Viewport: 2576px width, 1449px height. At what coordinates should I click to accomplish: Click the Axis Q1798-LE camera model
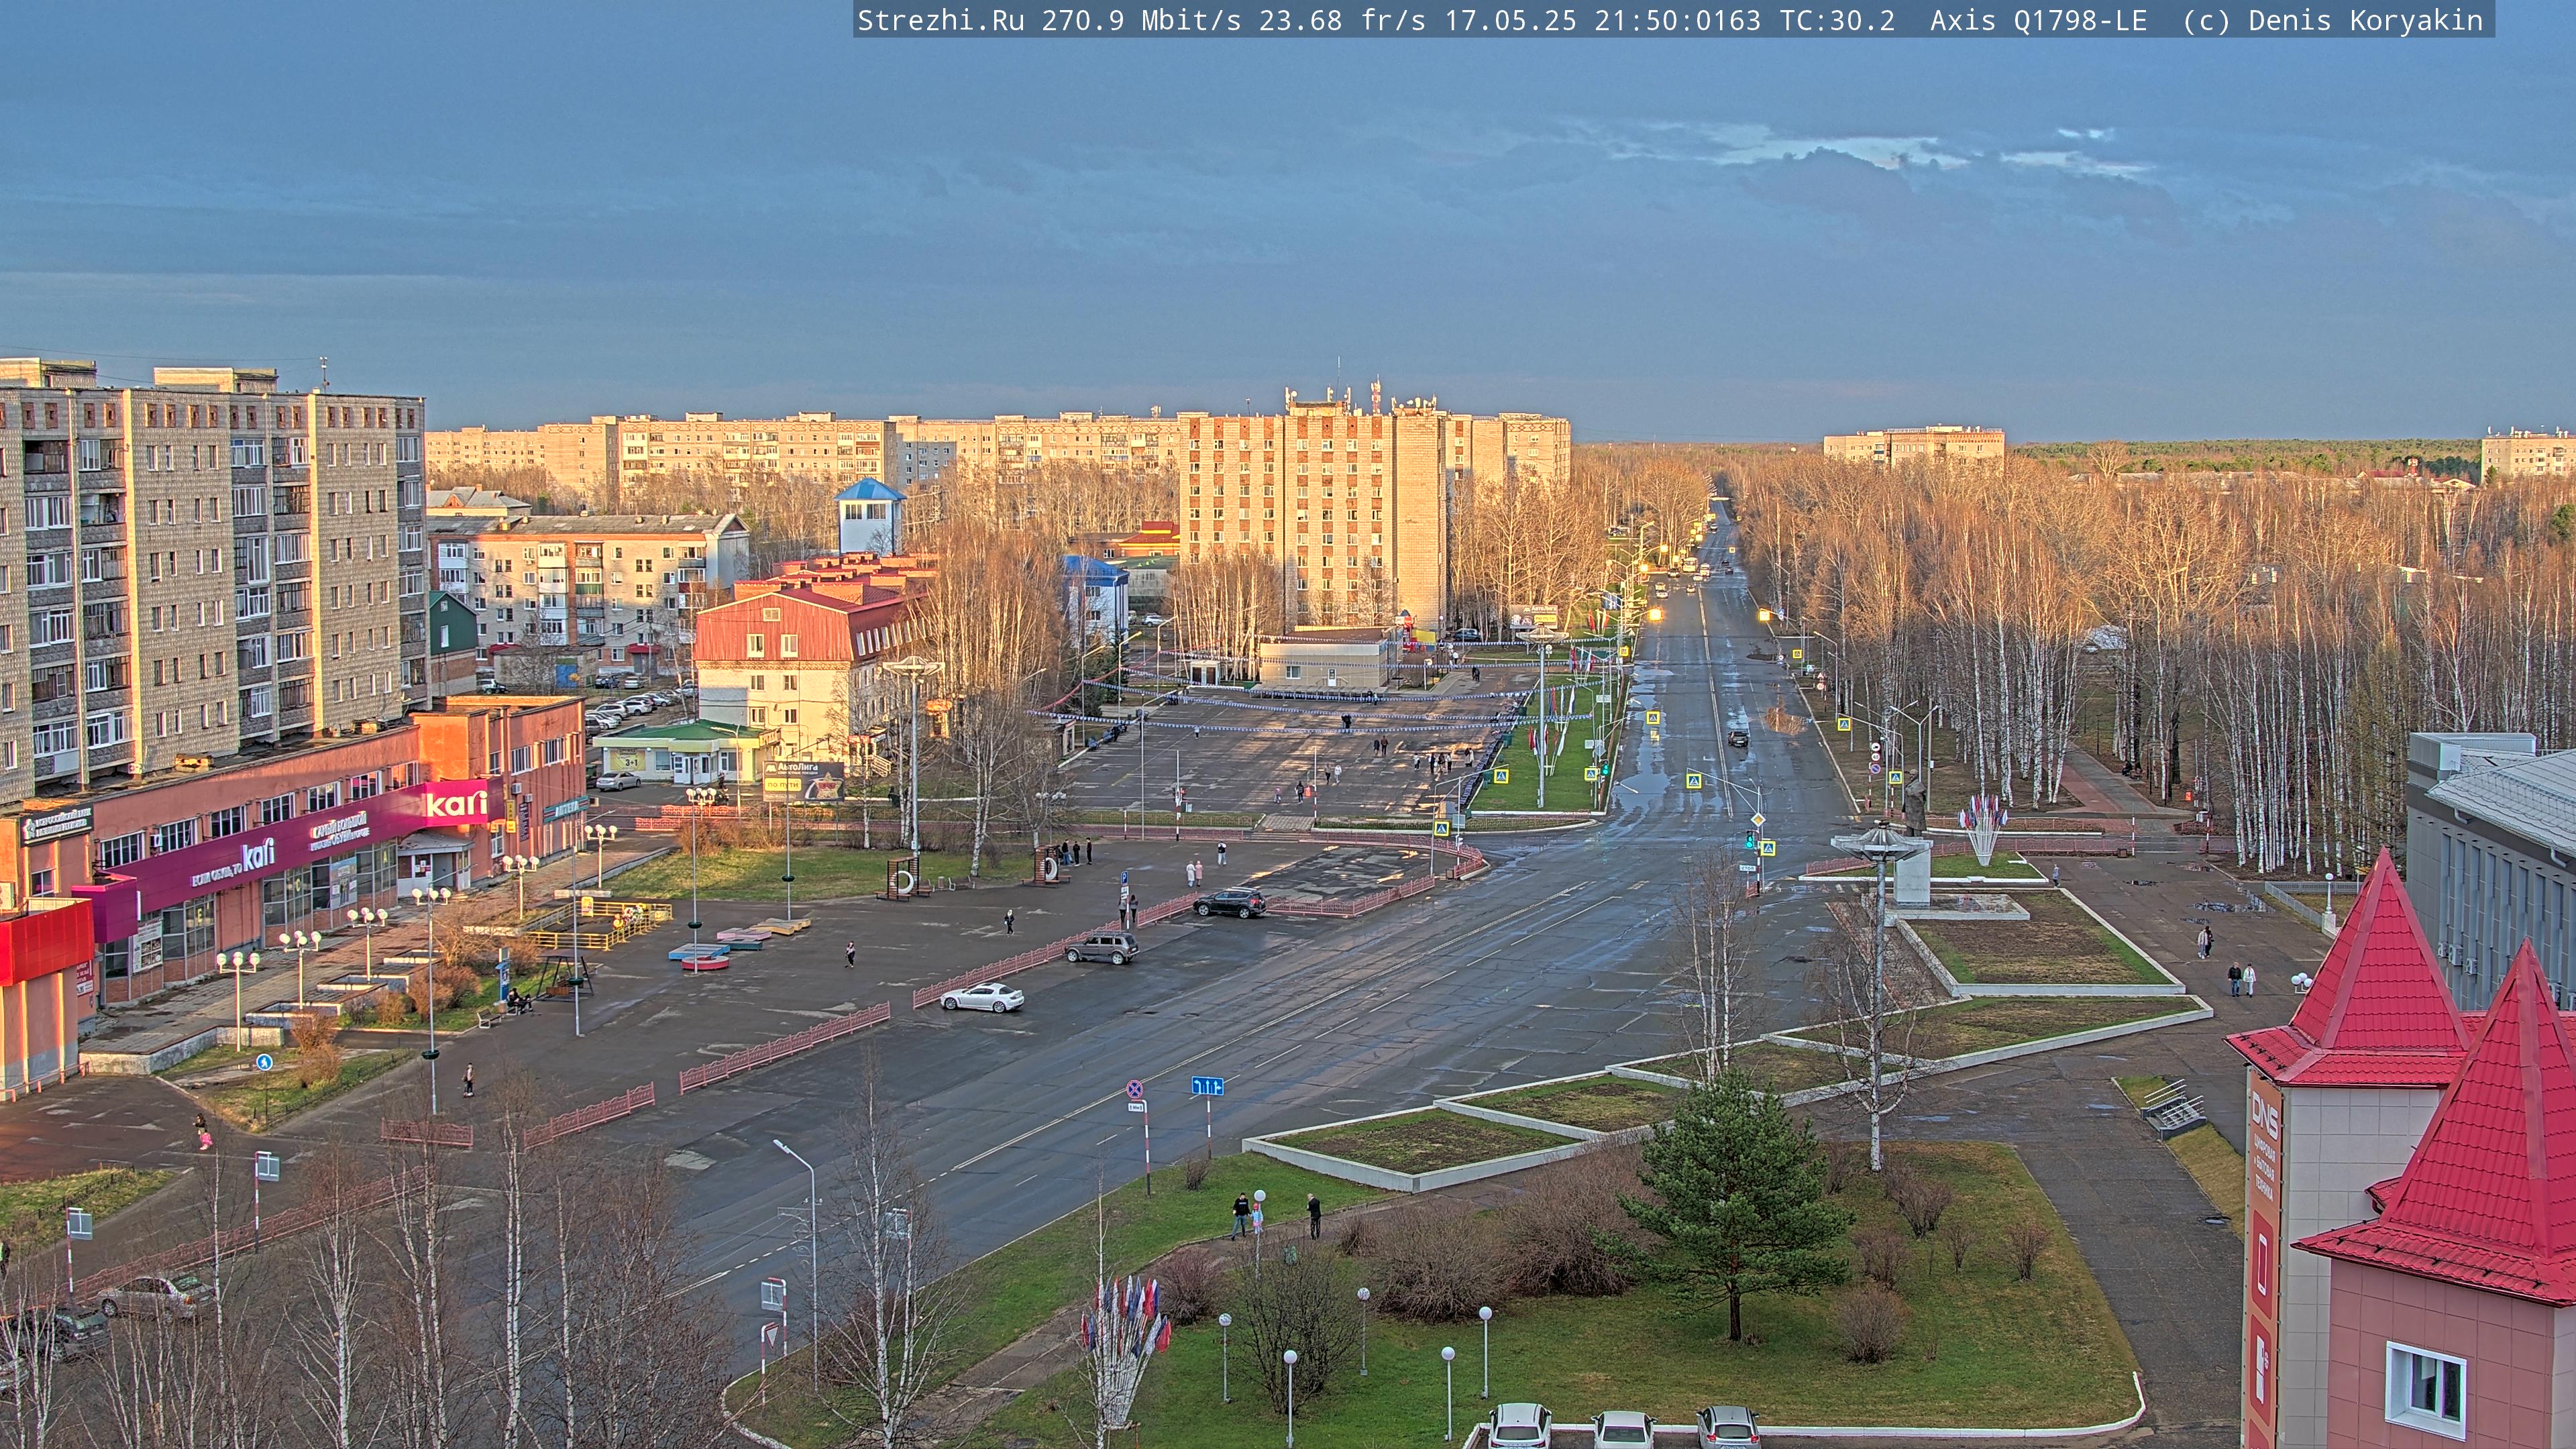click(2038, 20)
